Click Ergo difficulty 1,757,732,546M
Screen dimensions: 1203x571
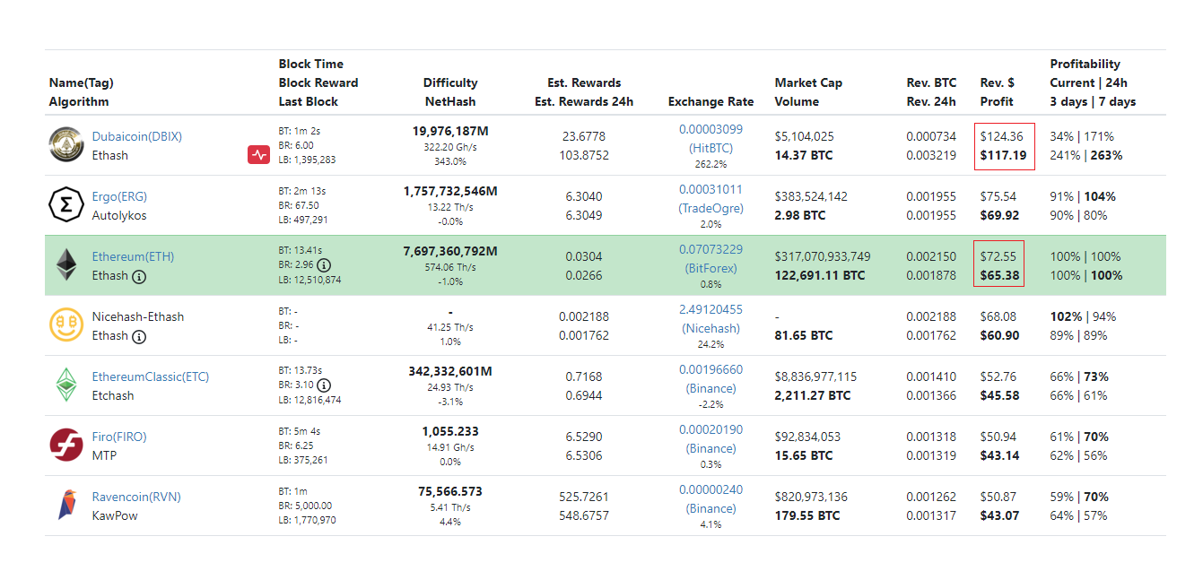tap(450, 192)
